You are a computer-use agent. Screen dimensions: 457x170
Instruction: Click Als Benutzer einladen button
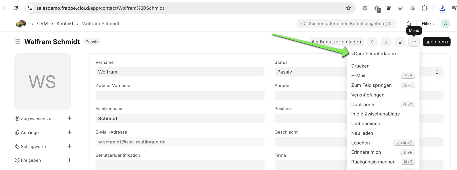[x=336, y=42]
